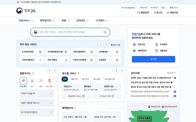Previous arrow in 생활가이드 carousel
The width and height of the screenshot is (196, 122).
tap(50, 71)
